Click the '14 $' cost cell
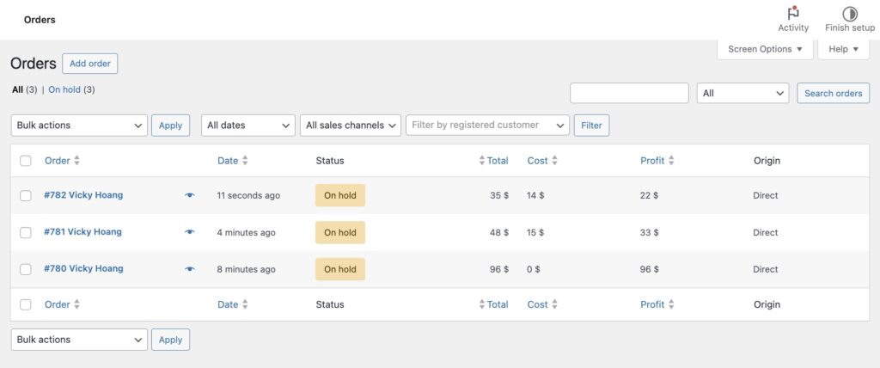This screenshot has height=368, width=880. 535,195
